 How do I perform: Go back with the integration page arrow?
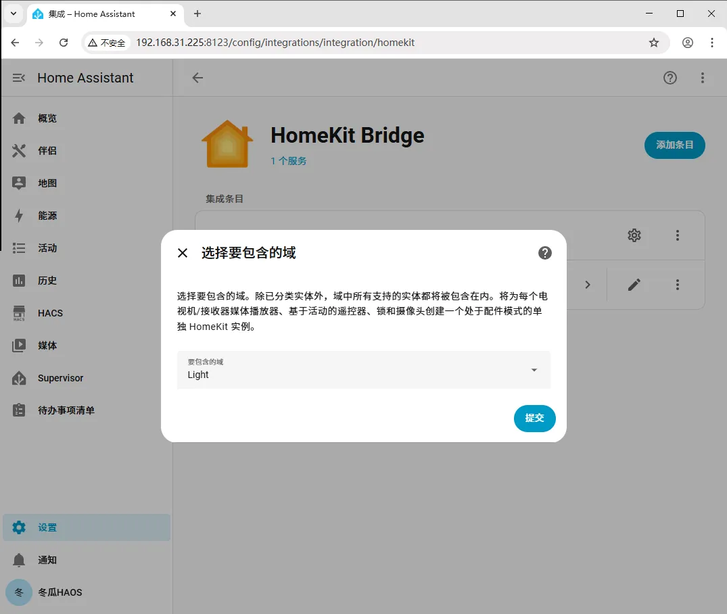[197, 78]
